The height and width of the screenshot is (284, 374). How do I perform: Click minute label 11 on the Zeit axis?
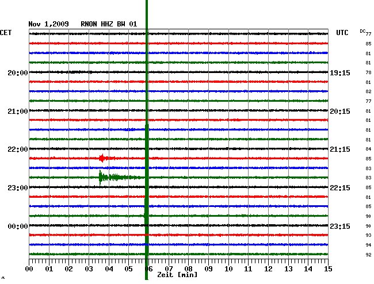click(x=248, y=269)
